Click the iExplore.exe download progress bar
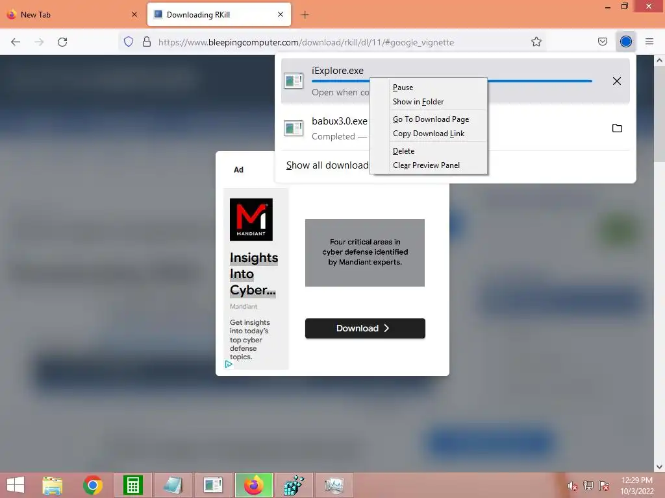Screen dimensions: 665x498 452,81
